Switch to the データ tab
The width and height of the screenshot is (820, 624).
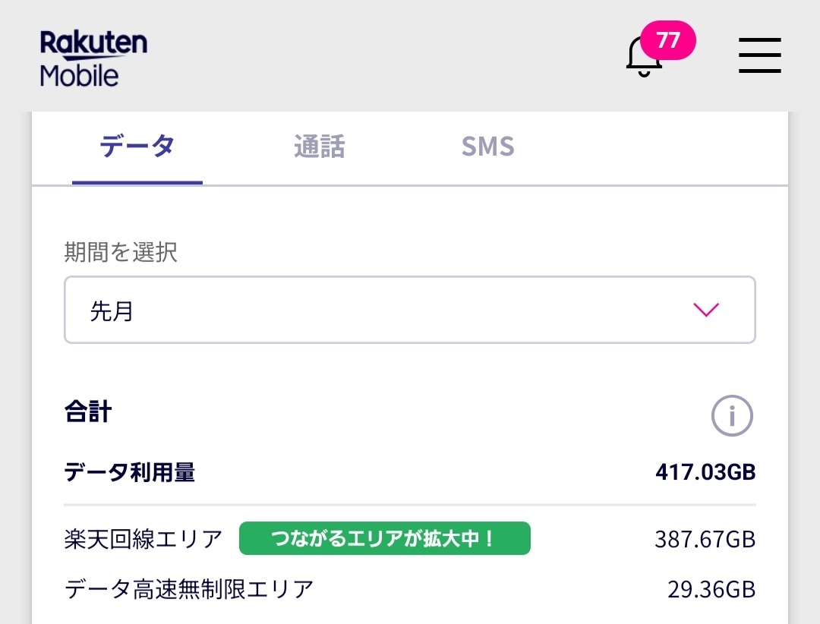(x=137, y=146)
